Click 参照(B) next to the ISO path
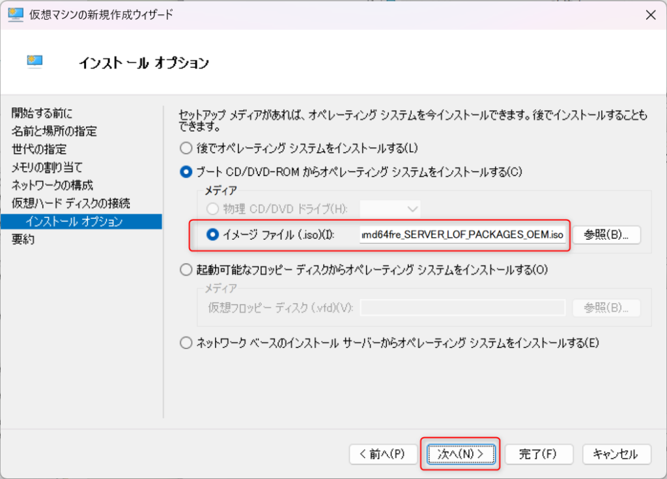Viewport: 667px width, 479px height. pyautogui.click(x=606, y=235)
